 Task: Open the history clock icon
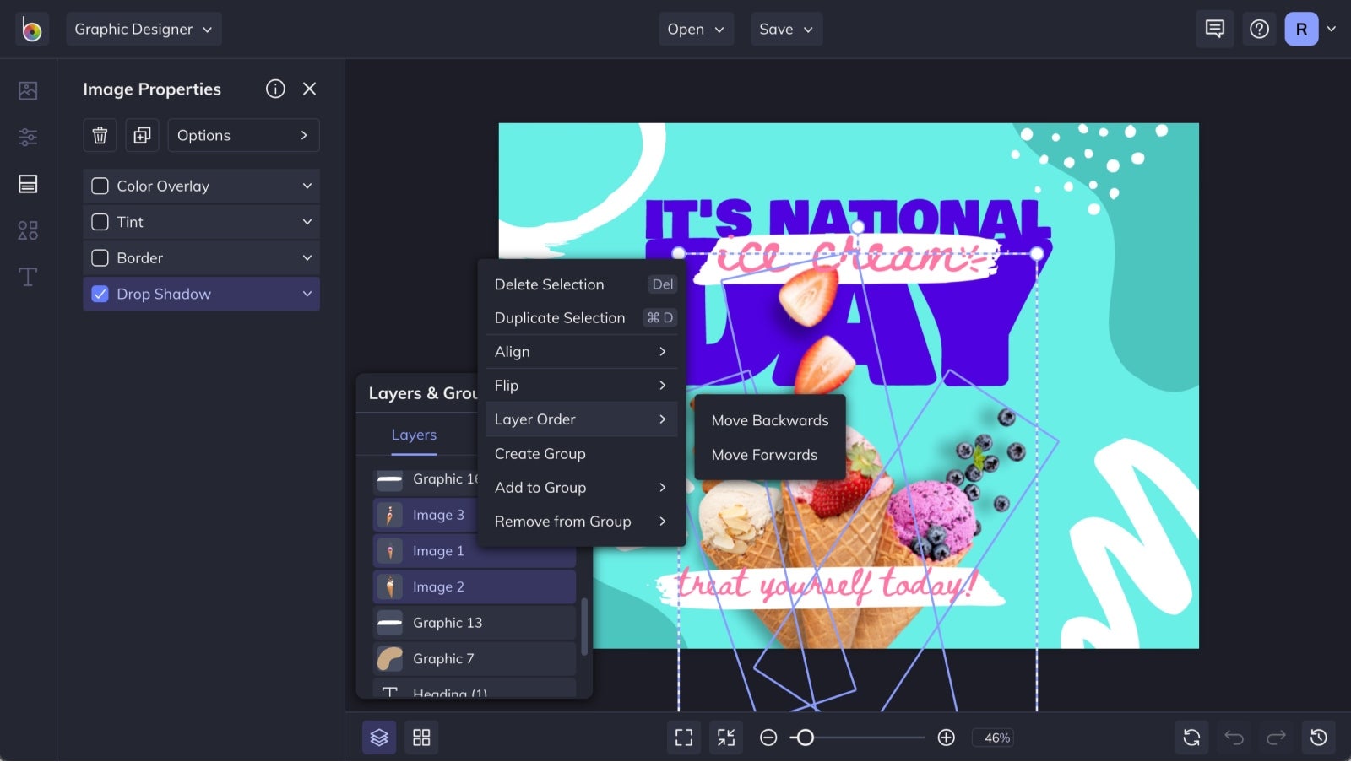1318,738
